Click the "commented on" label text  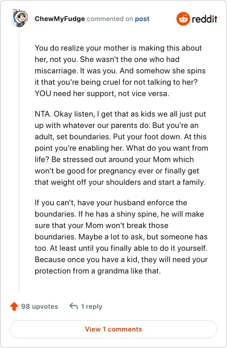point(110,19)
